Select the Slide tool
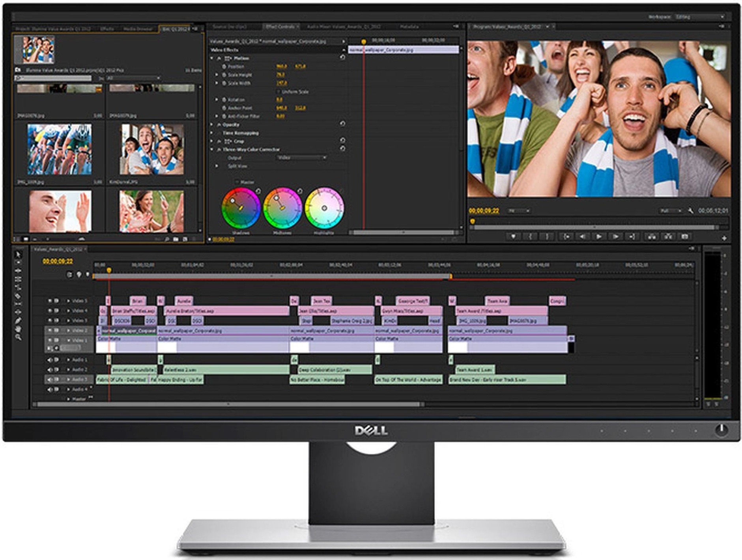This screenshot has width=742, height=560. click(18, 312)
